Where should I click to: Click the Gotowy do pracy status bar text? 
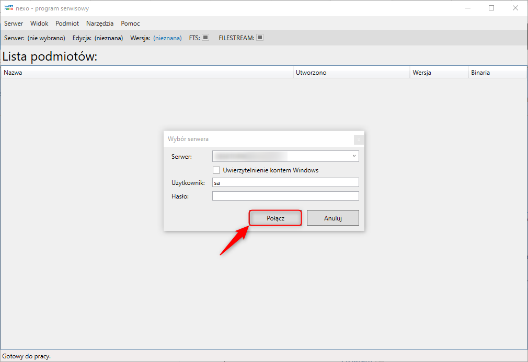point(26,356)
